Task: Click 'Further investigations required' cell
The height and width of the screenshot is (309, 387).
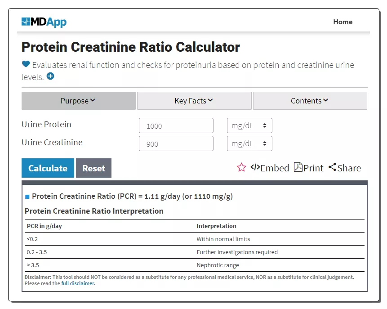Action: pos(237,252)
